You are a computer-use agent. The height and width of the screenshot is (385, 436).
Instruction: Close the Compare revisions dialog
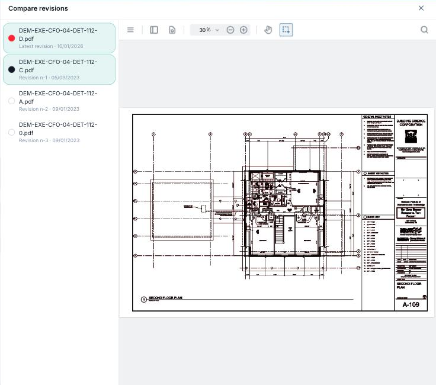point(421,8)
